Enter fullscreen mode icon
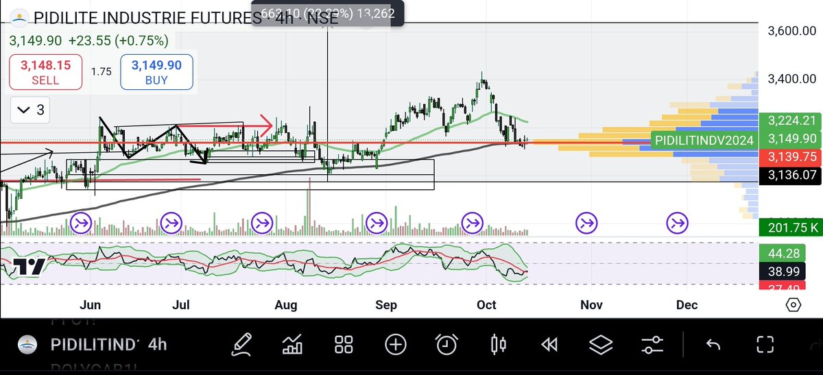The image size is (823, 375). tap(765, 345)
